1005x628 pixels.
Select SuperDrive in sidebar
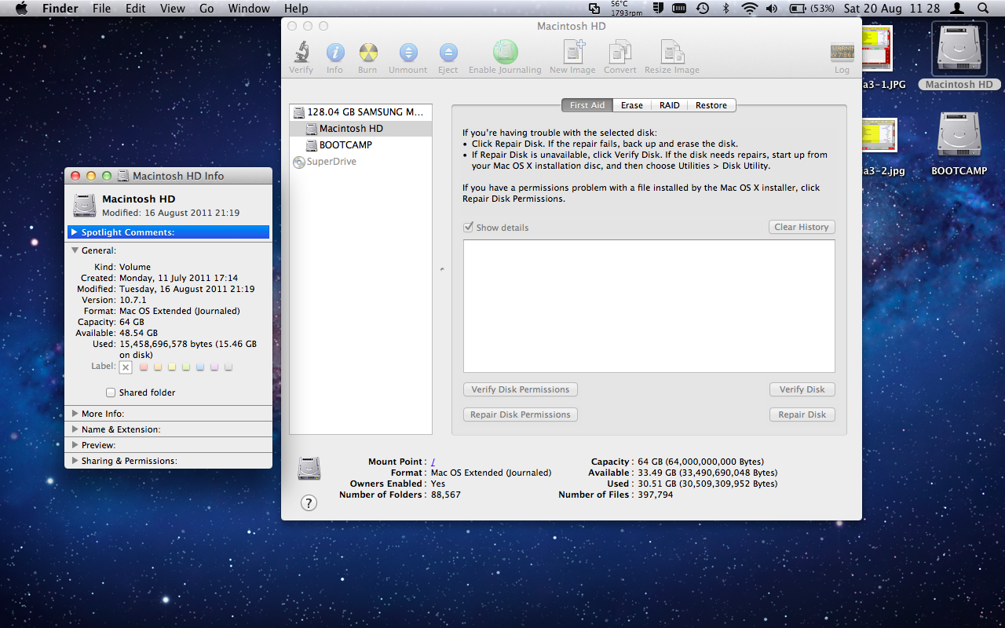pyautogui.click(x=360, y=162)
